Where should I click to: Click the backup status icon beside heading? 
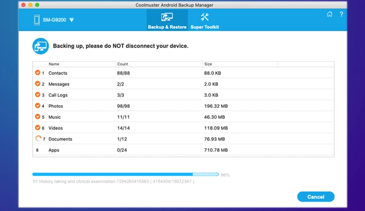41,46
